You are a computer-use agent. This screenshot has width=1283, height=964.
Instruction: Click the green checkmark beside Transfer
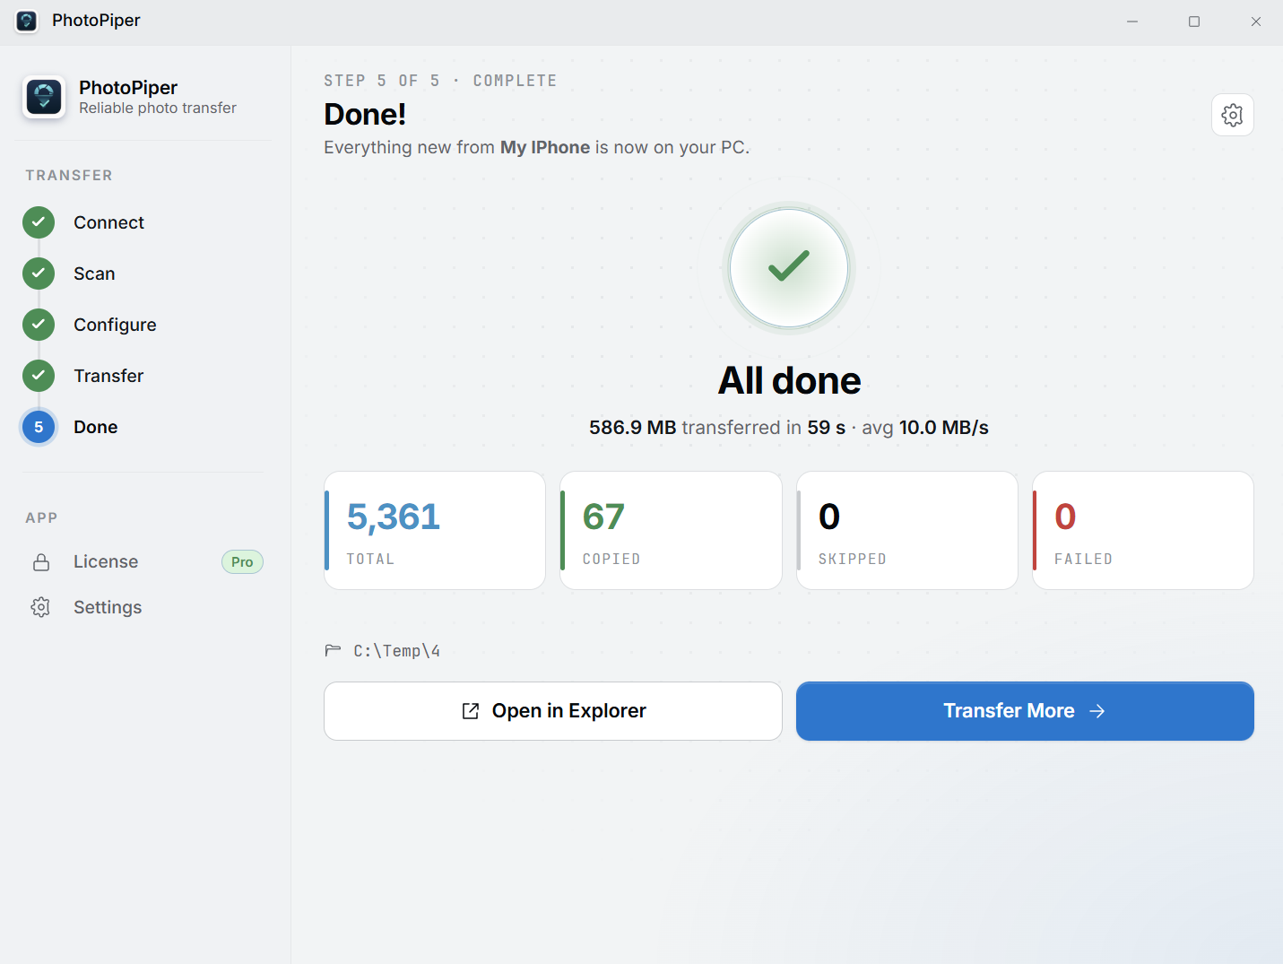(x=39, y=376)
